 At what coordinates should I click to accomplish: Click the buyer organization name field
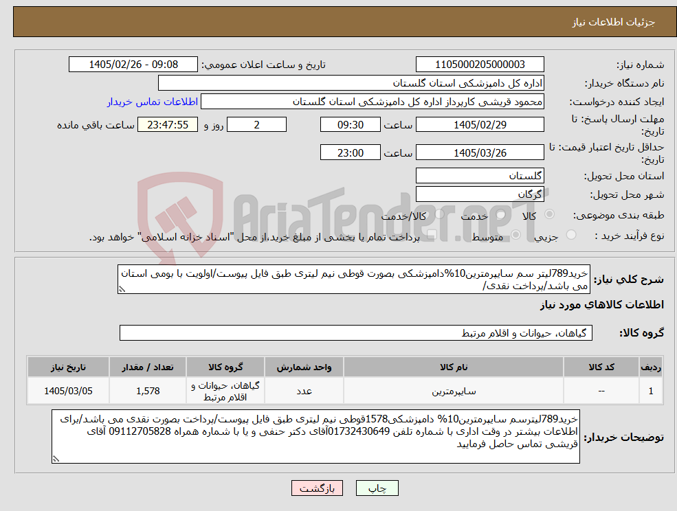351,83
